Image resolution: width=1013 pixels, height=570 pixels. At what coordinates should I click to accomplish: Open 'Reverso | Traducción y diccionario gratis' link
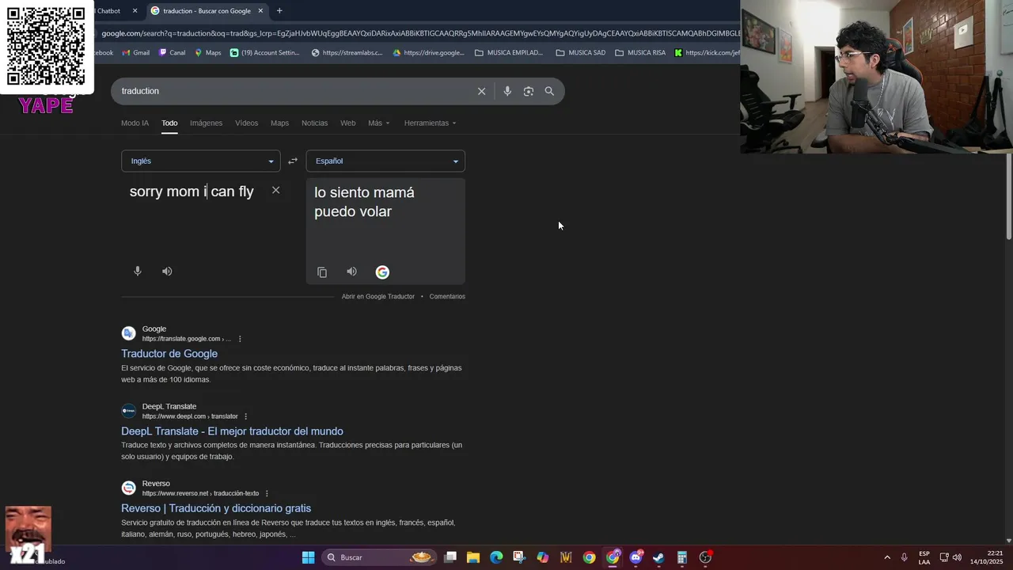point(216,508)
